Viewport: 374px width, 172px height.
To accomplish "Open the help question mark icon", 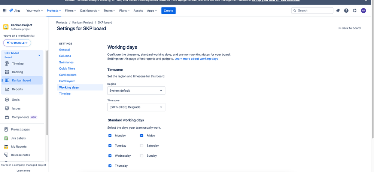I will tap(346, 10).
